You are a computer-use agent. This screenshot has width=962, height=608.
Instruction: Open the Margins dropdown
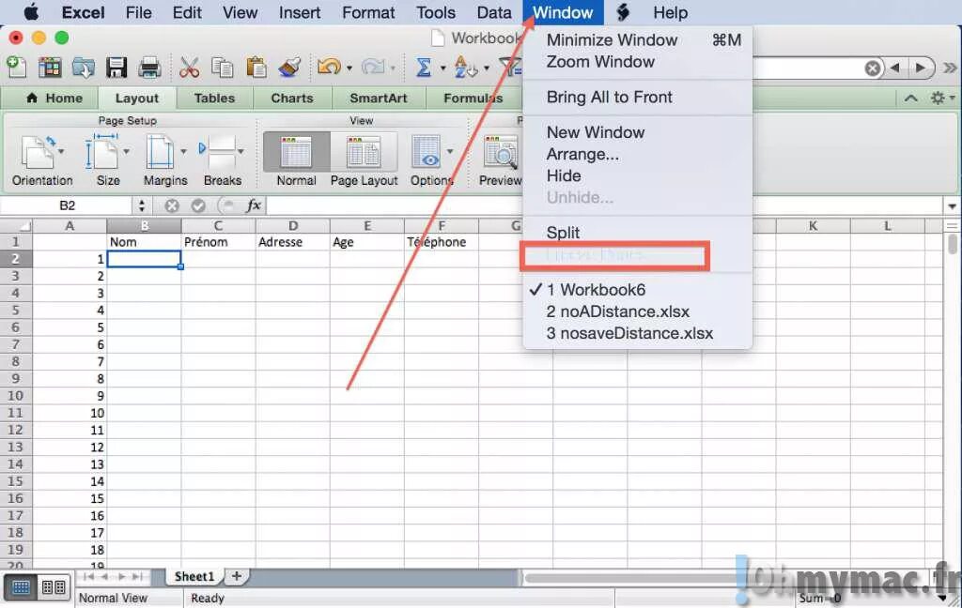click(x=165, y=160)
